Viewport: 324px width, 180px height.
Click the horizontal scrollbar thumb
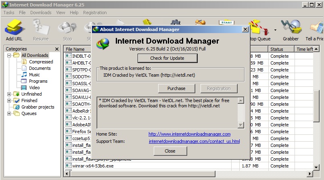142,174
